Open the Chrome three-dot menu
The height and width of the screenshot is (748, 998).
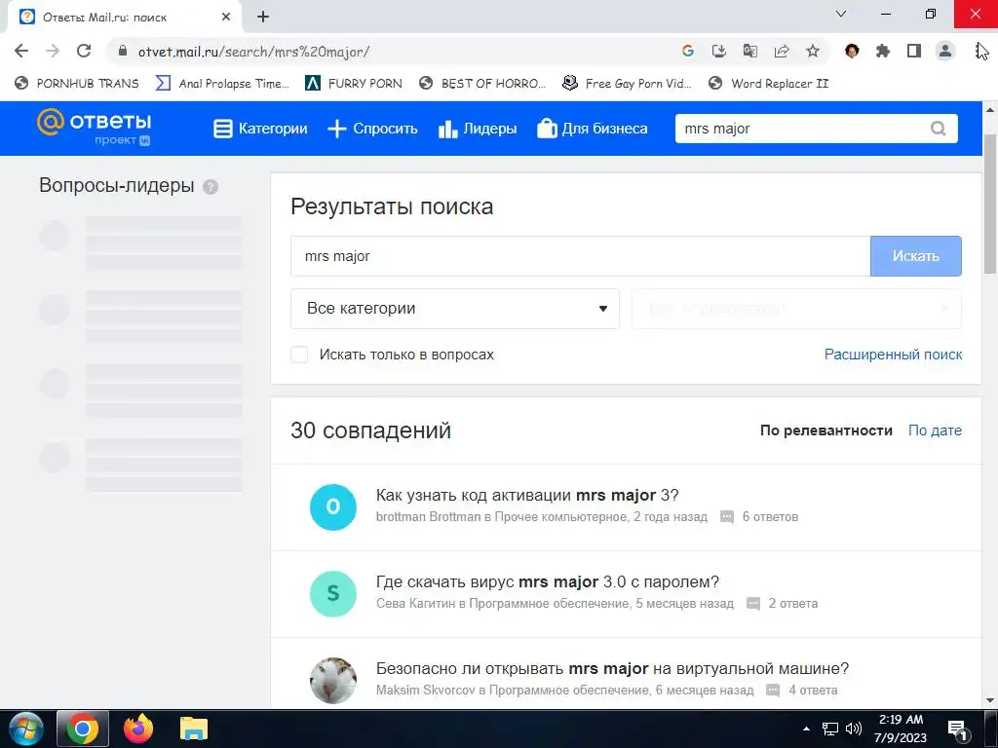(979, 51)
